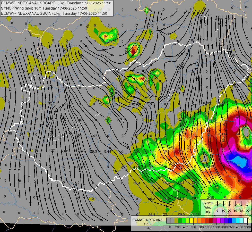
Task: Click the SYNOP Wind 10m title line
Action: pos(44,8)
